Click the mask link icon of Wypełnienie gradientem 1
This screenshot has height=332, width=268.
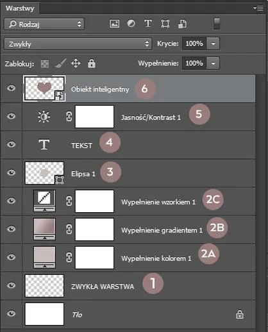click(x=69, y=229)
